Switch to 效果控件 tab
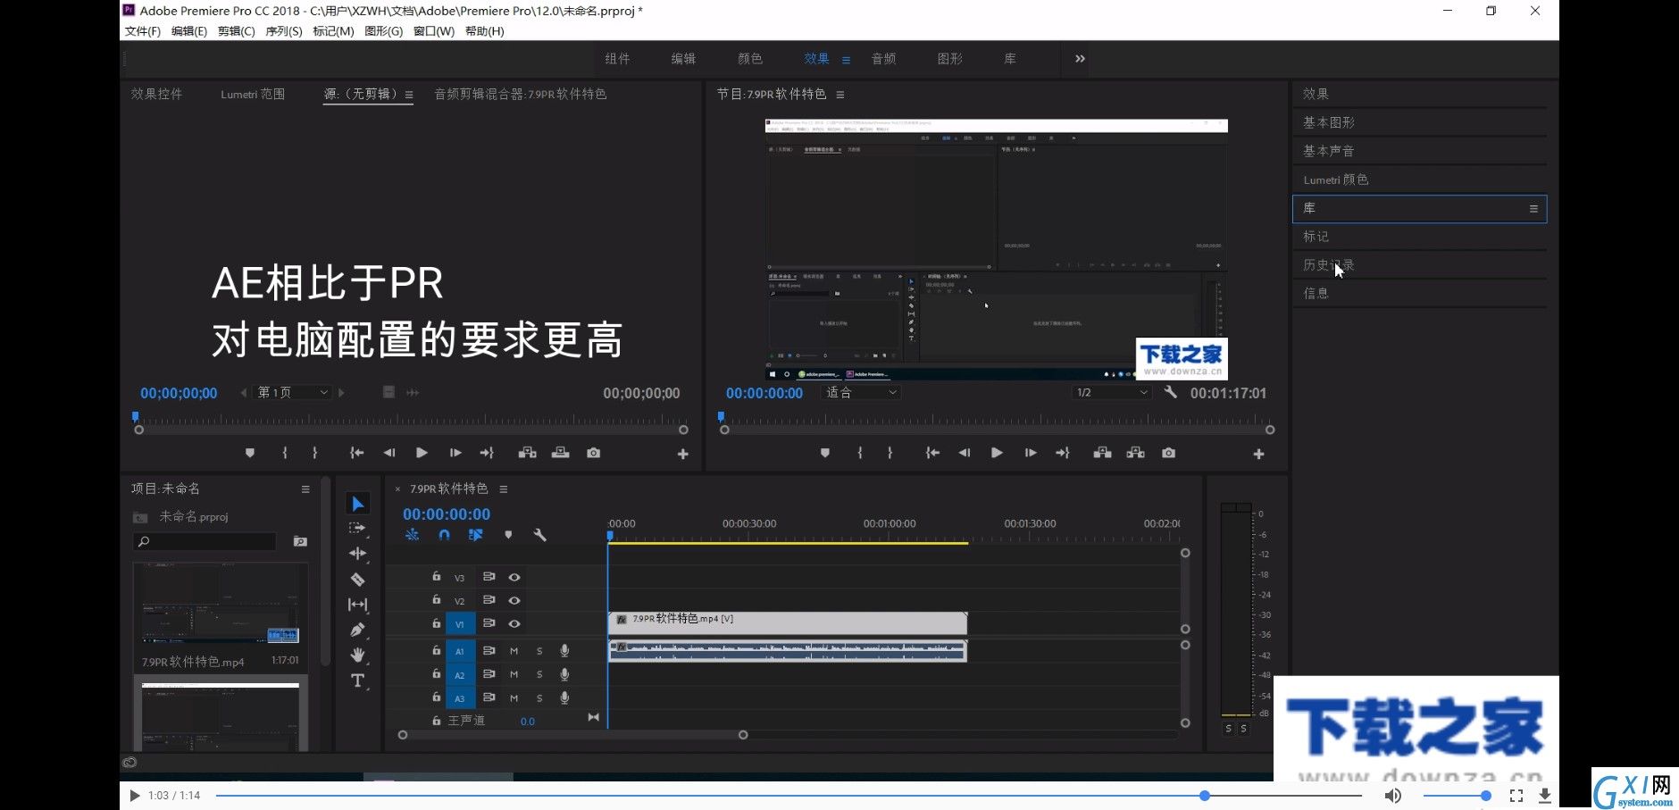 [x=156, y=94]
